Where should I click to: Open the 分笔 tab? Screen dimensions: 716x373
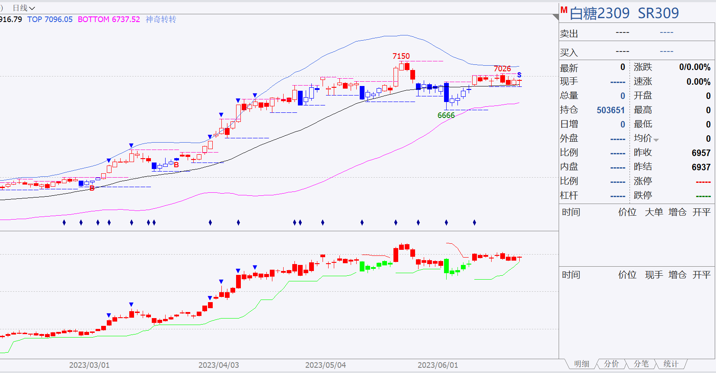point(641,364)
